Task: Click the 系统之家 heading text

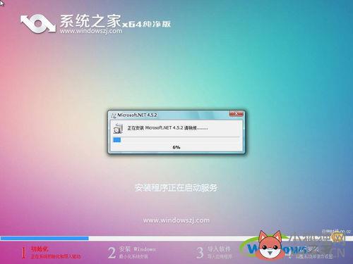Action: [90, 21]
